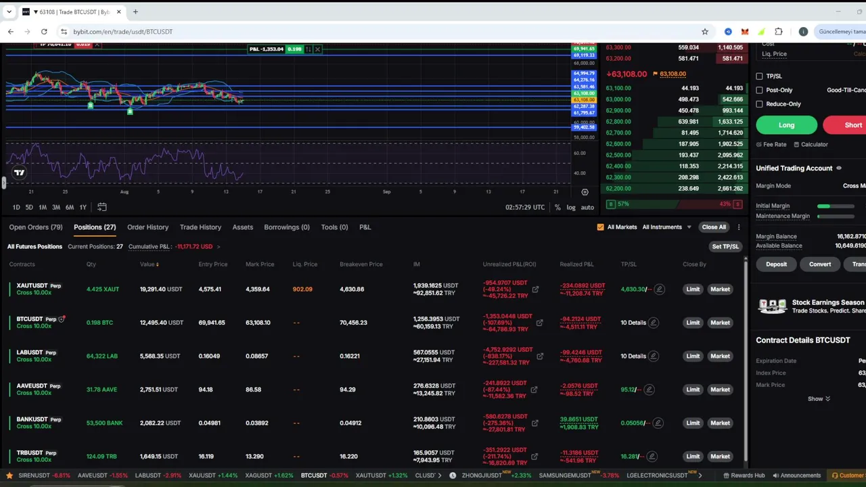
Task: Enable the TP/SL checkbox
Action: 759,76
